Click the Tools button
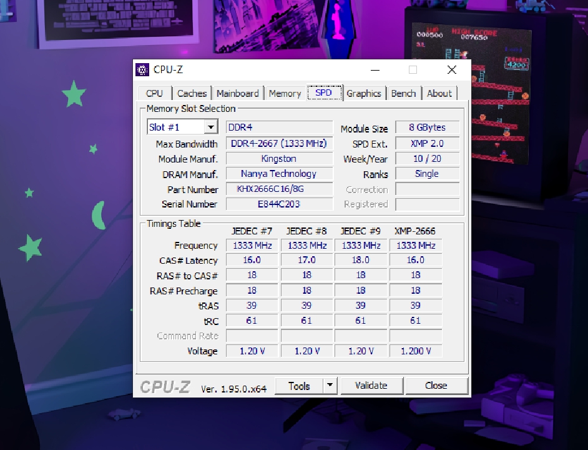Screen dimensions: 588x450 click(x=299, y=386)
